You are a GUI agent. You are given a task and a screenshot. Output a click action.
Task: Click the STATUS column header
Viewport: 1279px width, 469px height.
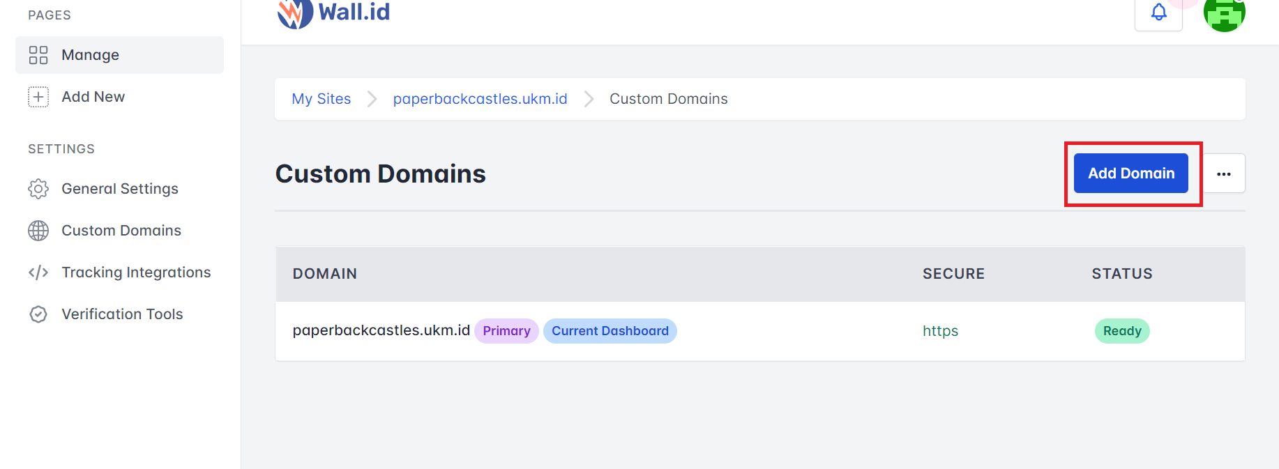point(1122,274)
